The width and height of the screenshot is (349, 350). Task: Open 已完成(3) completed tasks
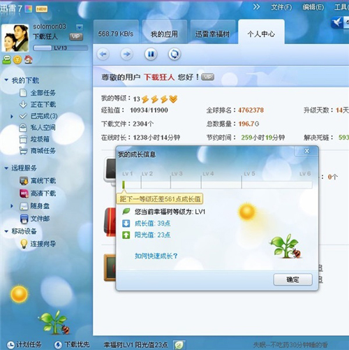click(44, 116)
